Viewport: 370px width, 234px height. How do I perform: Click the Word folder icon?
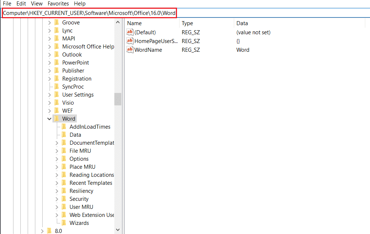pos(57,118)
